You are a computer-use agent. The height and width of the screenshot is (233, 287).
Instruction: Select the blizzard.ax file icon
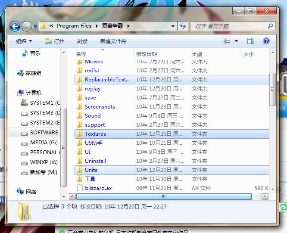pos(80,188)
